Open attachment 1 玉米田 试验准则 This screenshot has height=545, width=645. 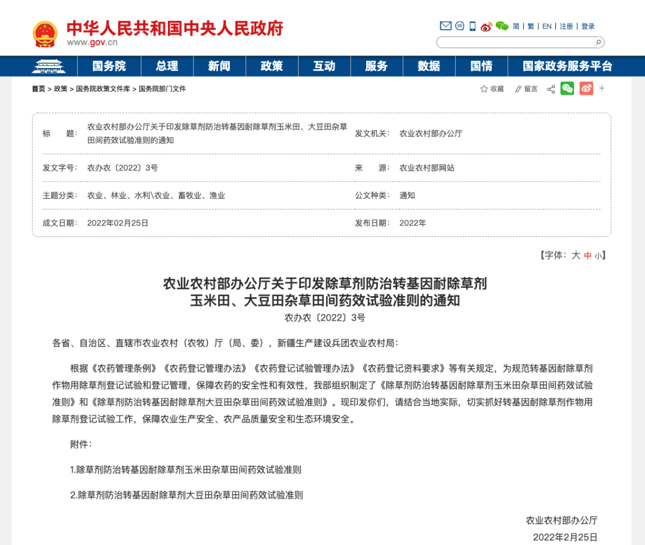click(186, 470)
